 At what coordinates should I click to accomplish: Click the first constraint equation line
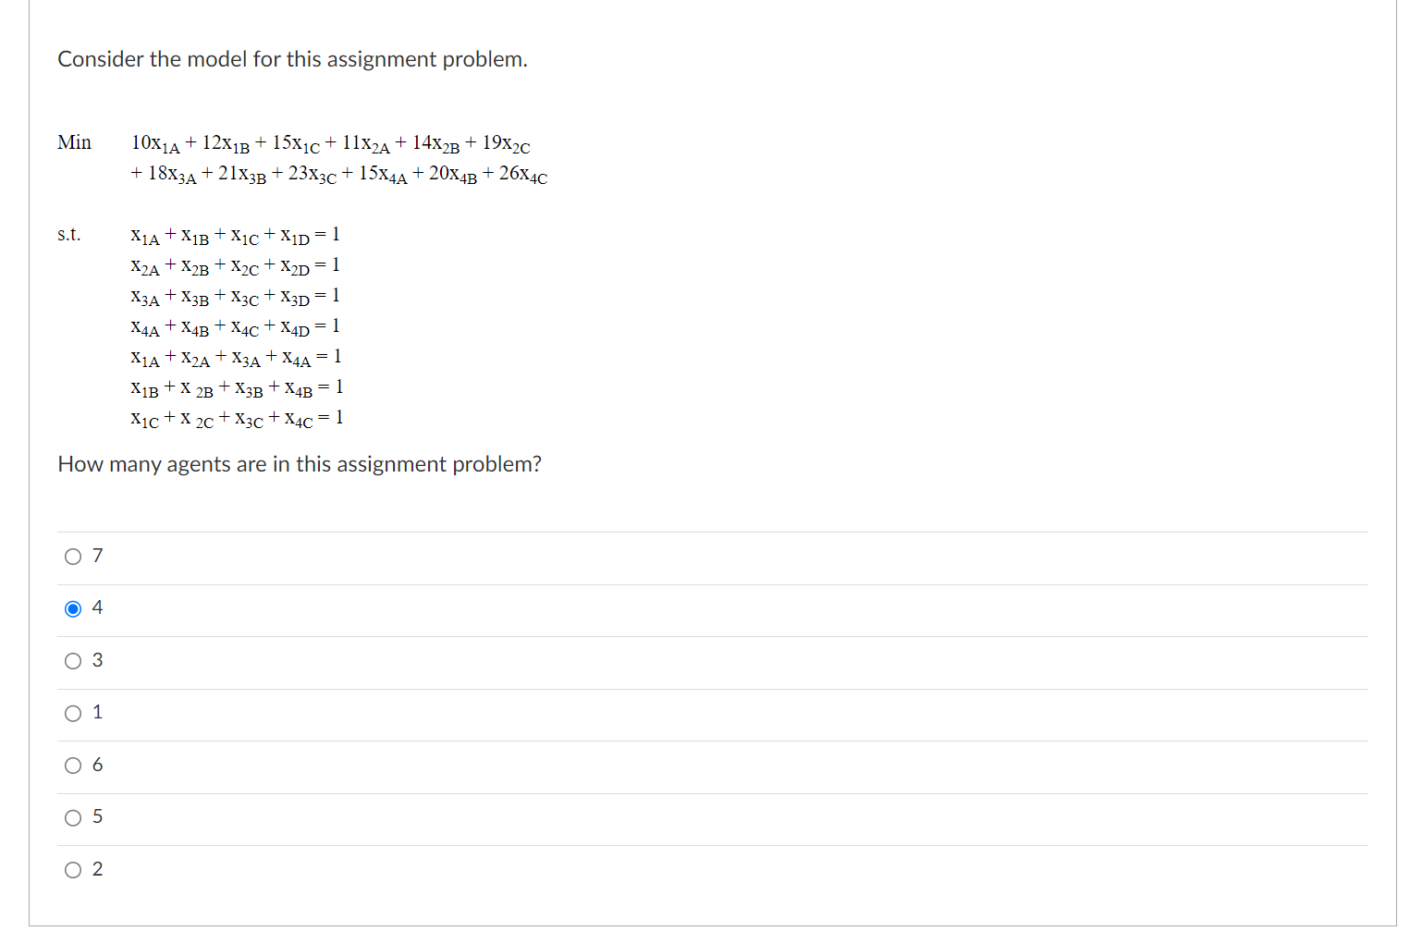coord(234,235)
